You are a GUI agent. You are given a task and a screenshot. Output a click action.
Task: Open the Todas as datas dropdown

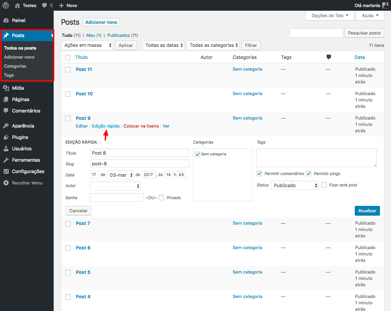pyautogui.click(x=164, y=45)
